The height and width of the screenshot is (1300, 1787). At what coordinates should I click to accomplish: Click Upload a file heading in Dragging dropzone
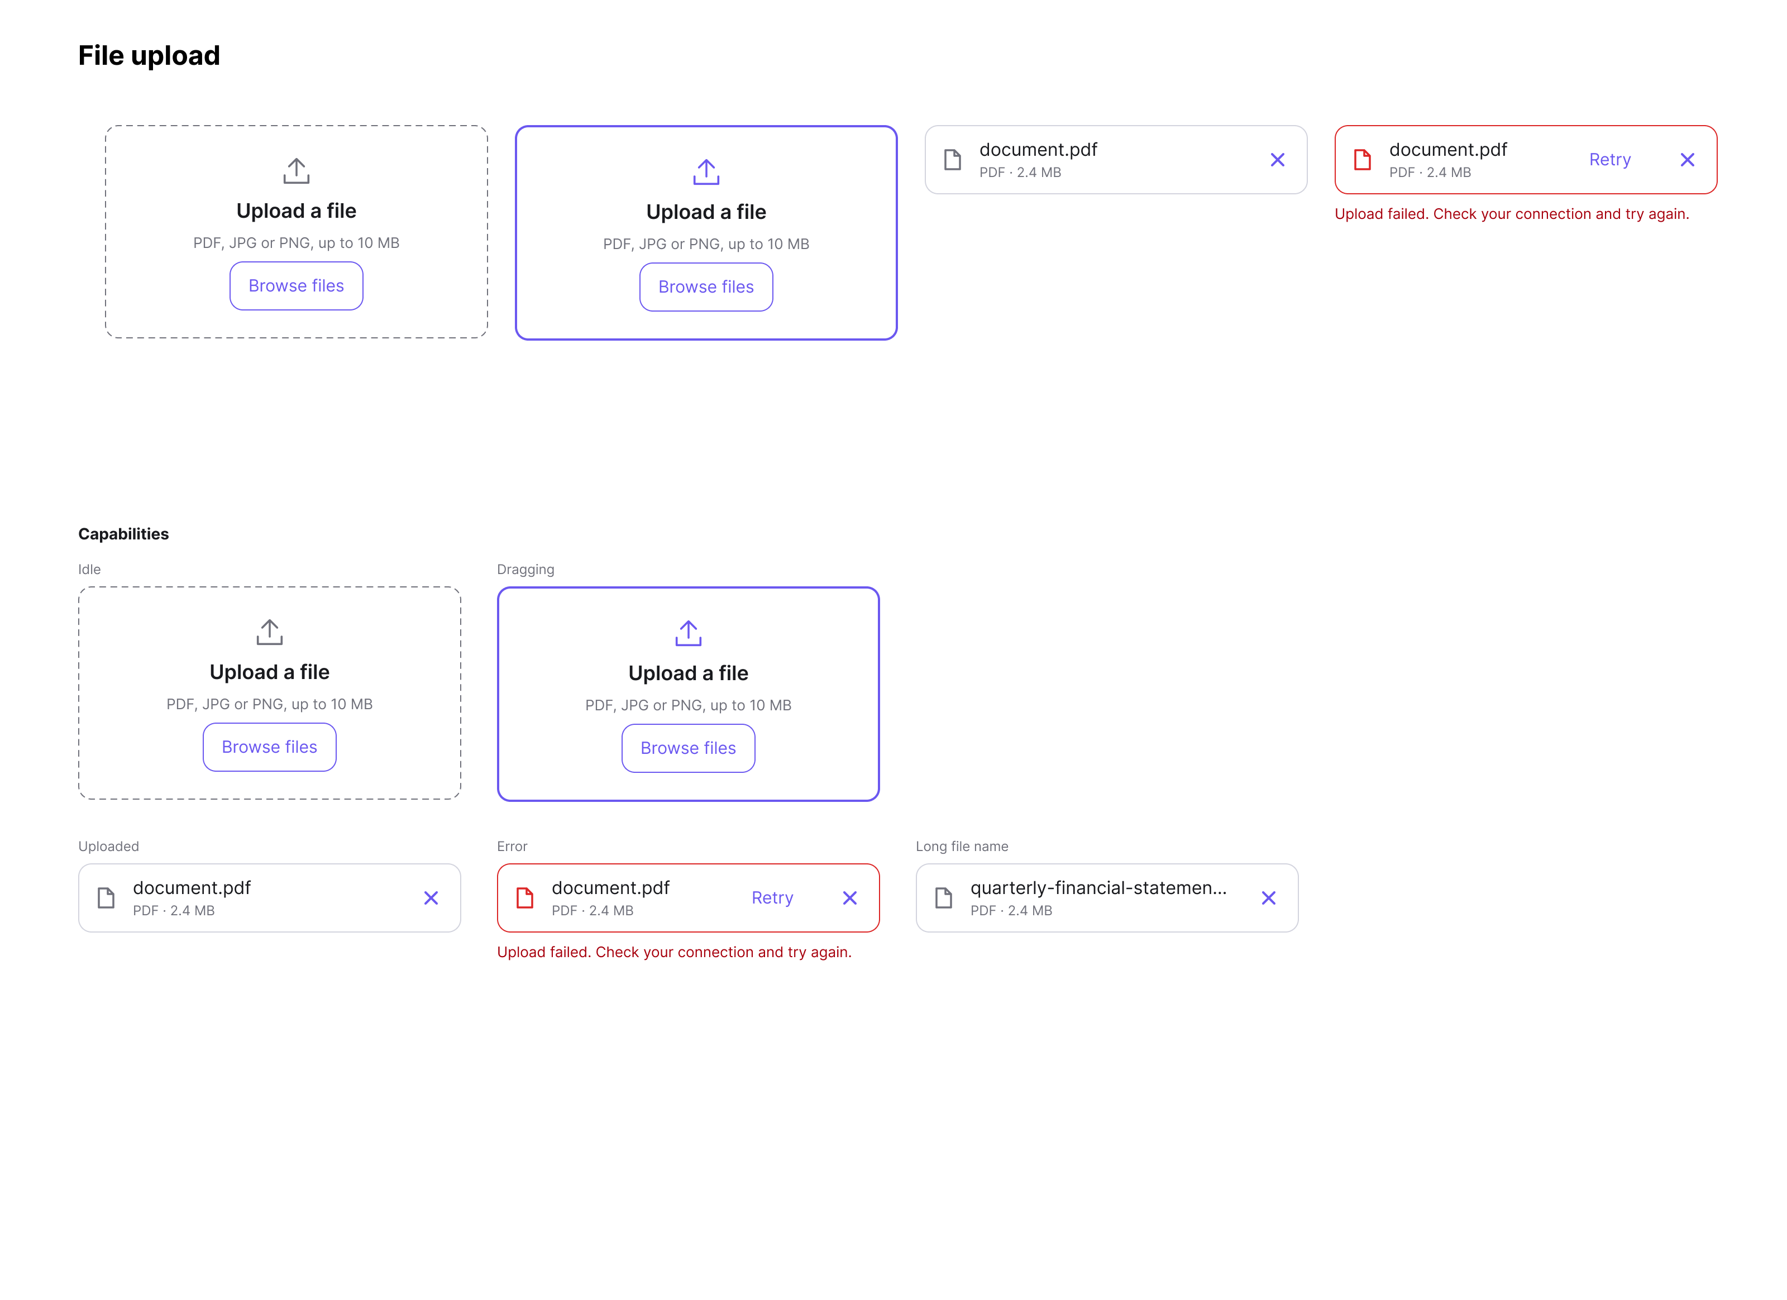coord(688,673)
